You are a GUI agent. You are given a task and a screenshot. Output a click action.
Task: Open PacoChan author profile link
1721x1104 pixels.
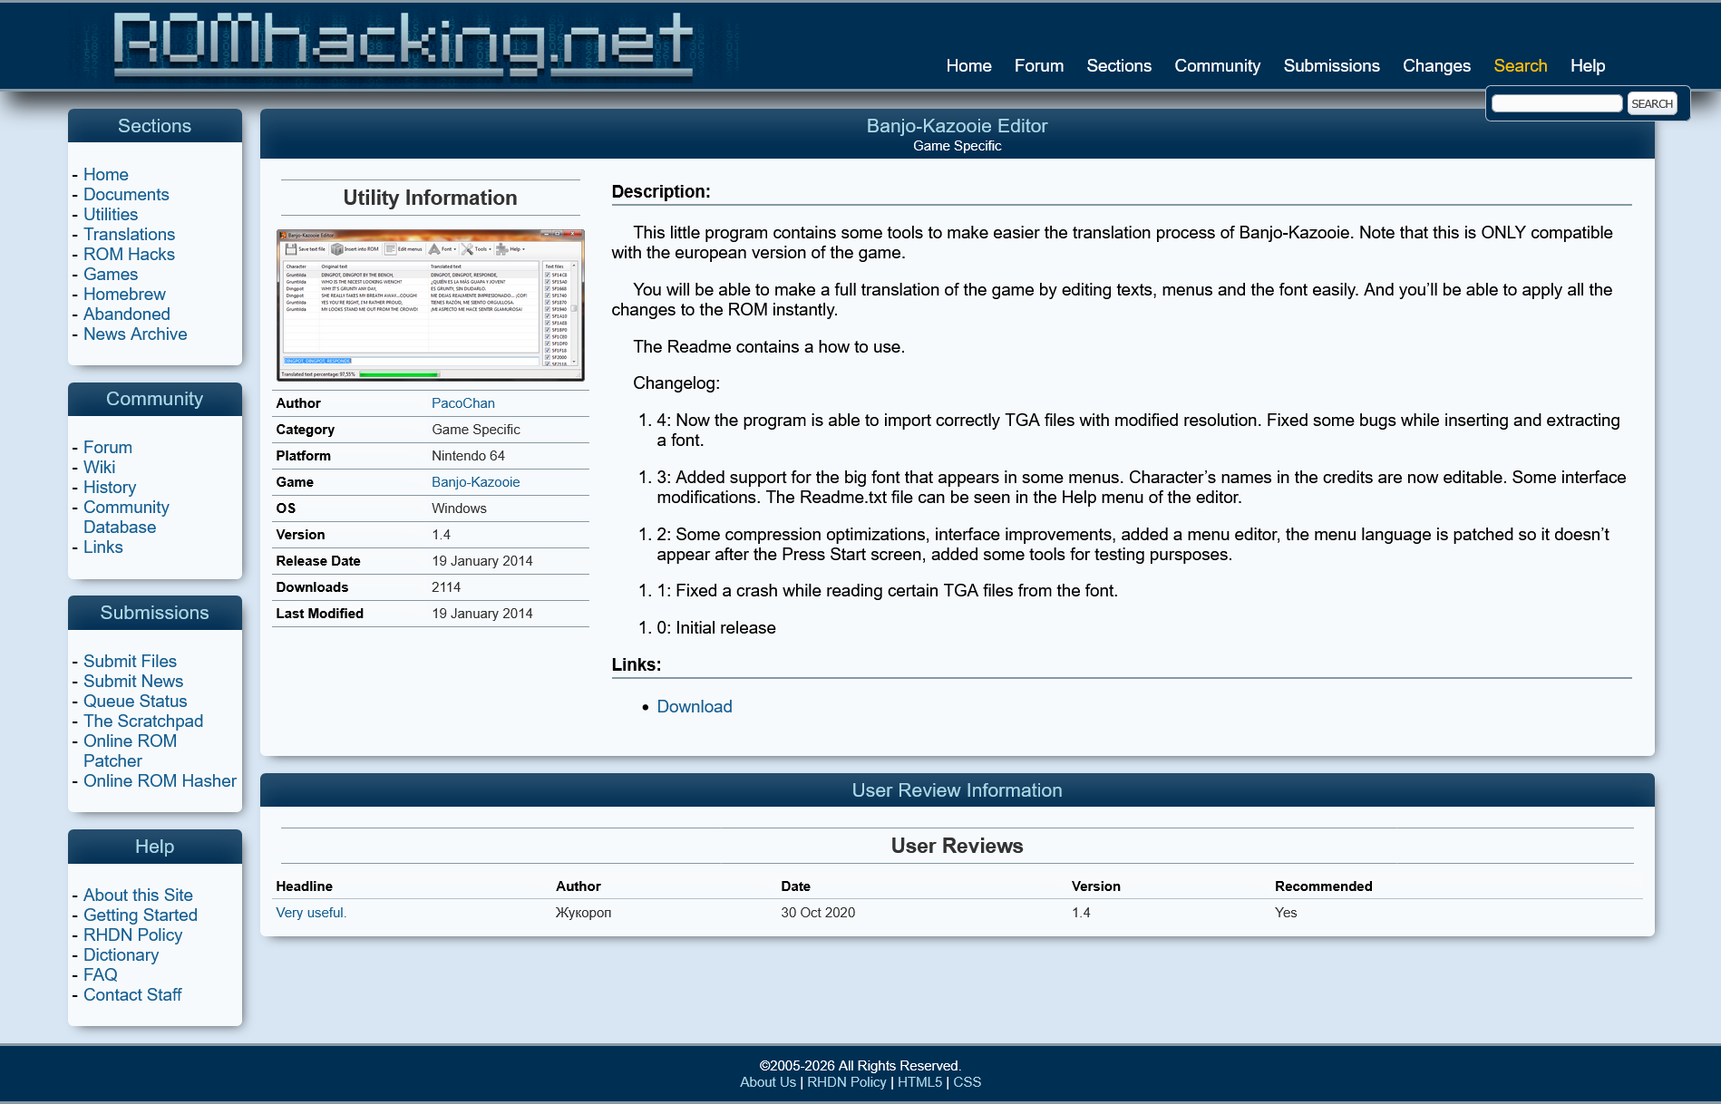462,403
